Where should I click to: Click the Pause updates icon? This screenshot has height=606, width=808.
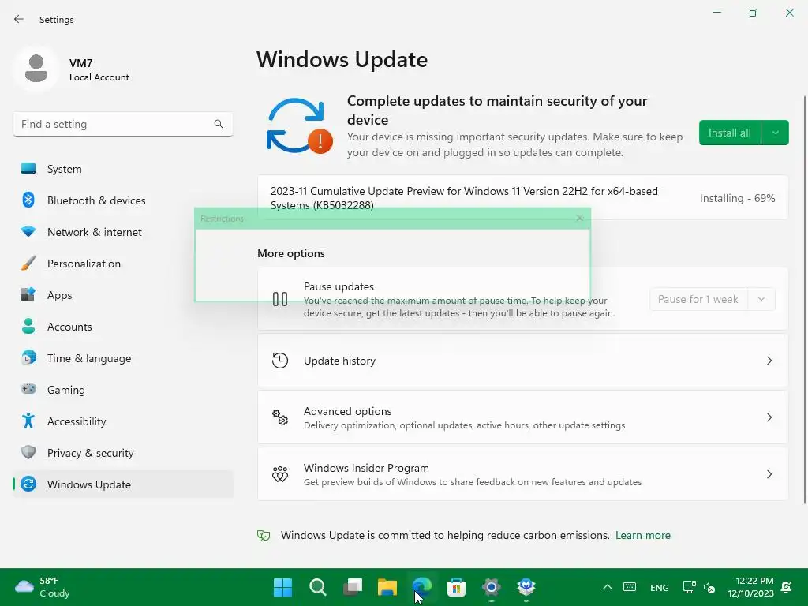[x=280, y=299]
